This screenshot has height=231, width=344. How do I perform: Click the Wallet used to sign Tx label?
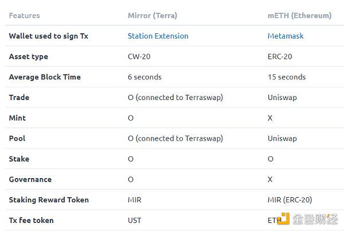pyautogui.click(x=49, y=36)
